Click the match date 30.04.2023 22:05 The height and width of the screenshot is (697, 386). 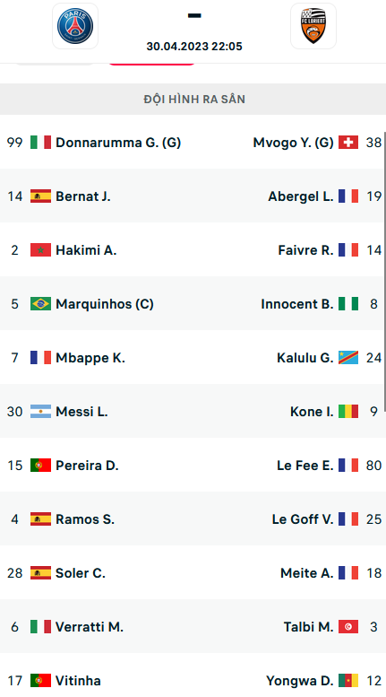tap(194, 47)
